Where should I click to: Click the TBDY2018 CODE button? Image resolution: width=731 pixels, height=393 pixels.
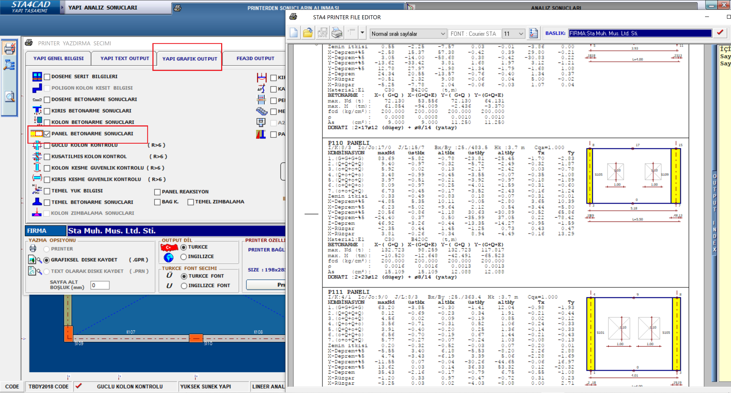coord(49,386)
